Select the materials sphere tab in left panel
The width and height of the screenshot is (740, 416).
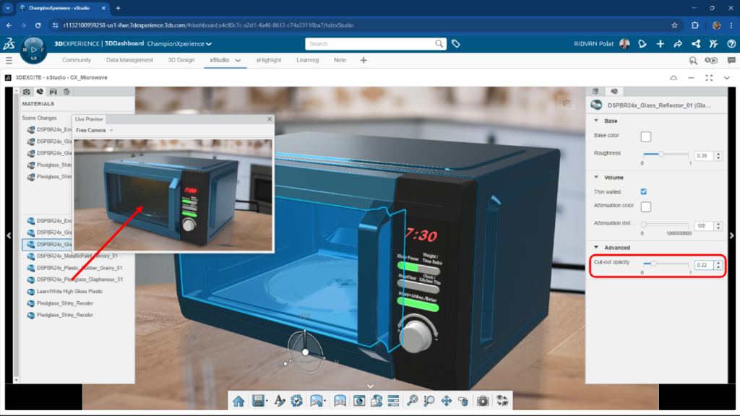pos(40,92)
